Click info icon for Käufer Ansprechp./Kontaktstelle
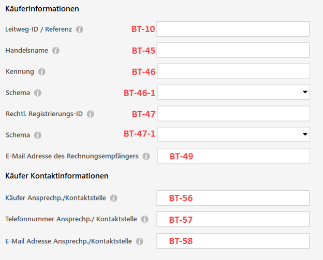This screenshot has width=323, height=260. pyautogui.click(x=114, y=198)
